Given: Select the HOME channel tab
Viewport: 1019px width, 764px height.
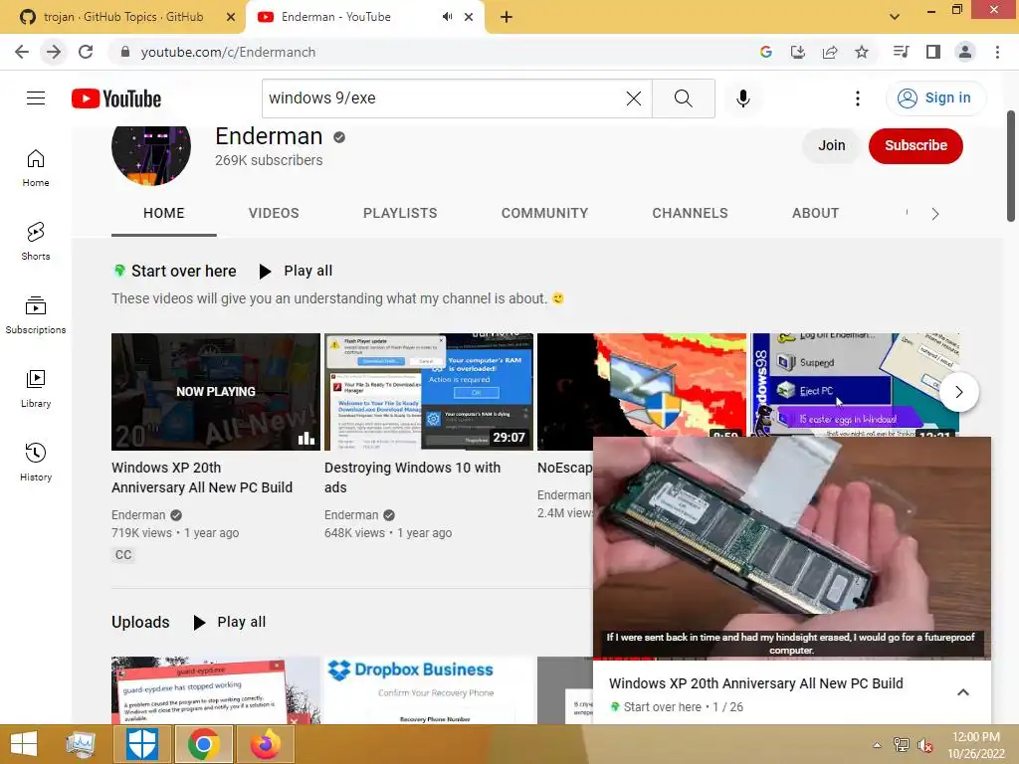Looking at the screenshot, I should click(164, 213).
